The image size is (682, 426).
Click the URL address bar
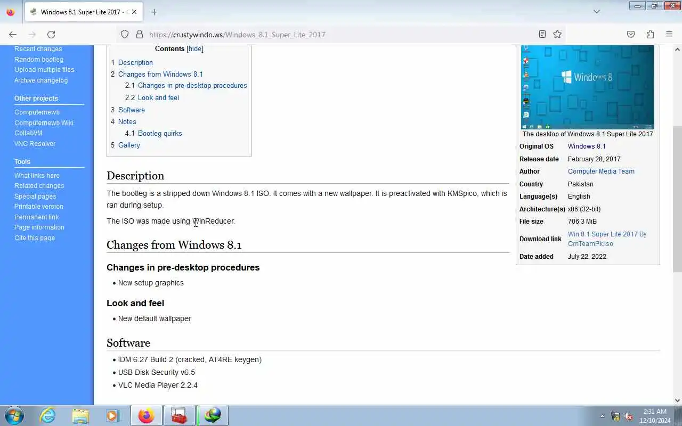click(x=341, y=34)
